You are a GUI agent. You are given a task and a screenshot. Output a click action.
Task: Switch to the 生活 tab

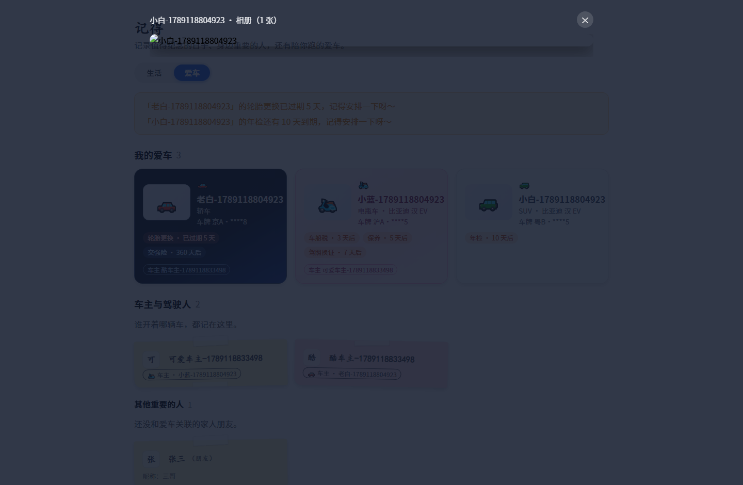tap(154, 73)
